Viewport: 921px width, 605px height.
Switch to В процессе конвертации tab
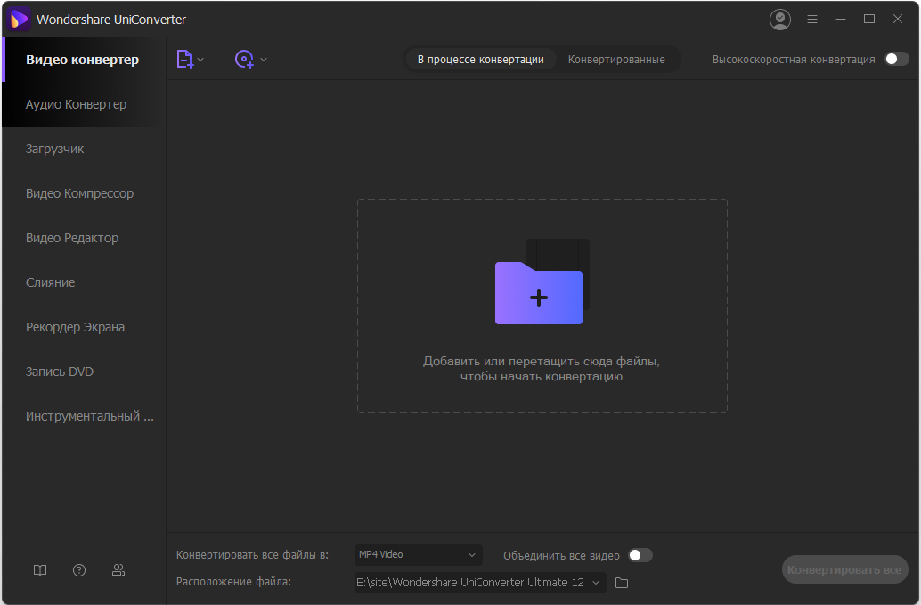[480, 60]
